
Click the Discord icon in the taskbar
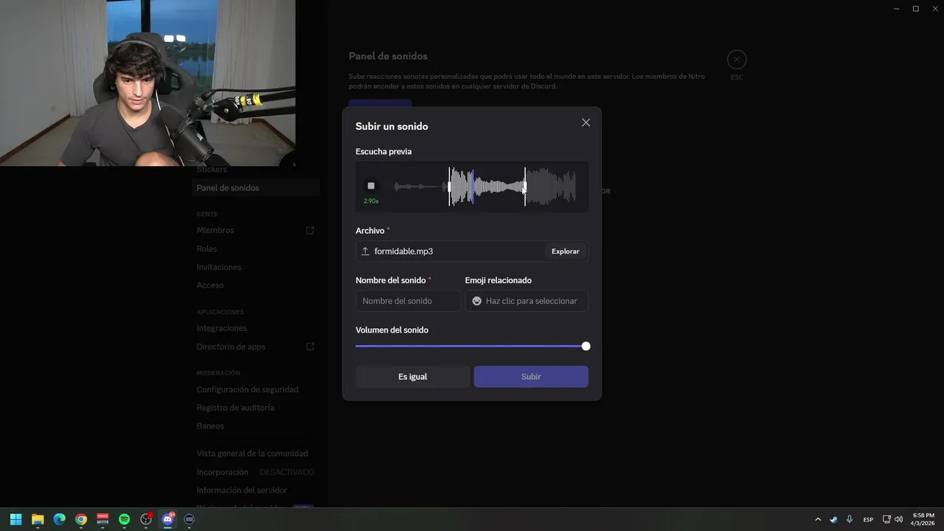167,519
